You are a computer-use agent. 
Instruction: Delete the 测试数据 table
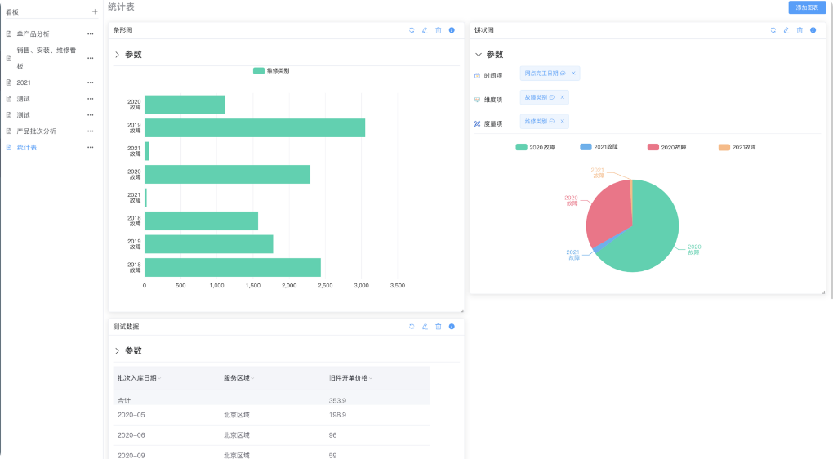(439, 327)
